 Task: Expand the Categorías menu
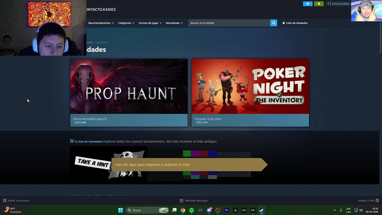[126, 23]
